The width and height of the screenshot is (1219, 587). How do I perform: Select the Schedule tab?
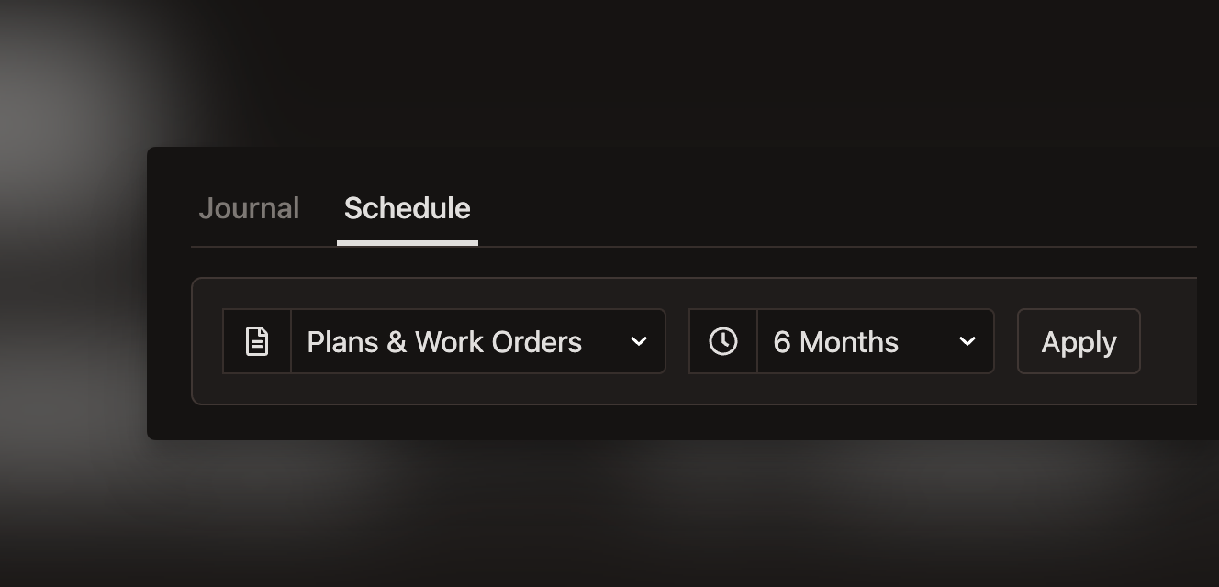[407, 208]
